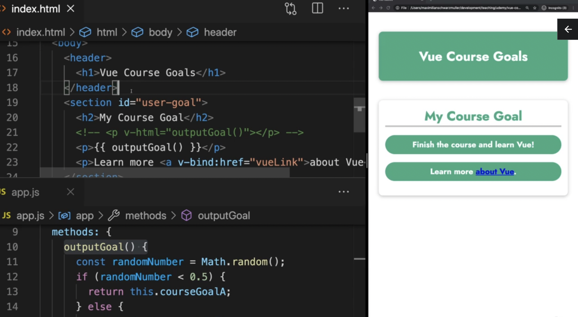Click the outputGoal() method definition
578x317 pixels.
tap(106, 247)
